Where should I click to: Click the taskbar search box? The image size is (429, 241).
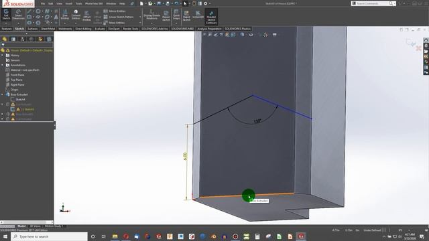(x=49, y=236)
